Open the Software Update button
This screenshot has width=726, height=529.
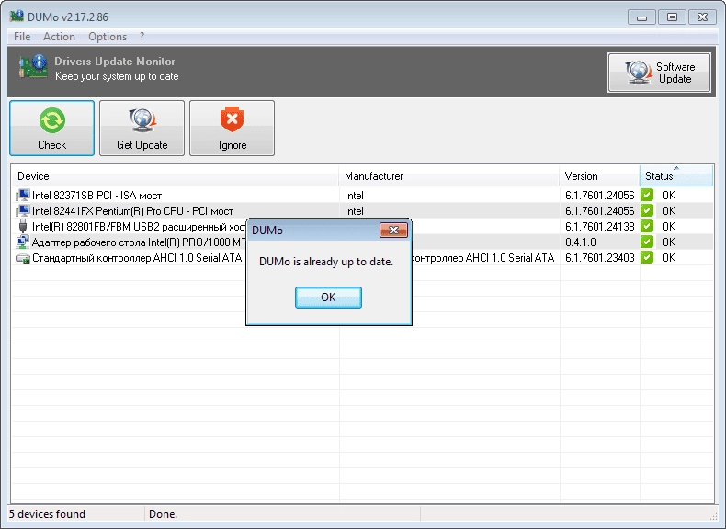(x=659, y=73)
